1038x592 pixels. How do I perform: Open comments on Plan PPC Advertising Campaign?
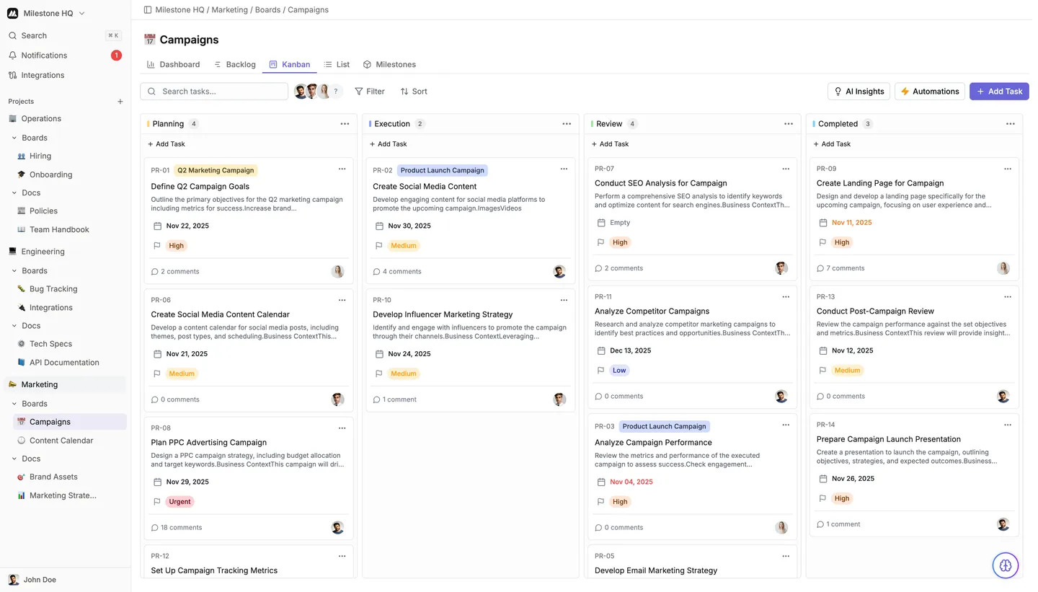point(176,527)
